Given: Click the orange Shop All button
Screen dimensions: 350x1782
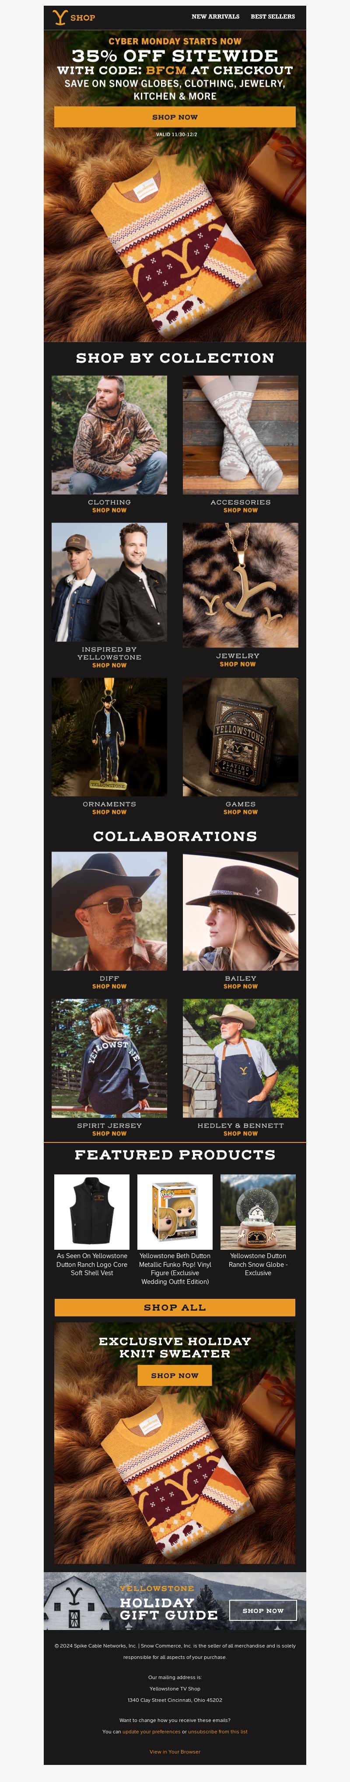Looking at the screenshot, I should 175,1308.
